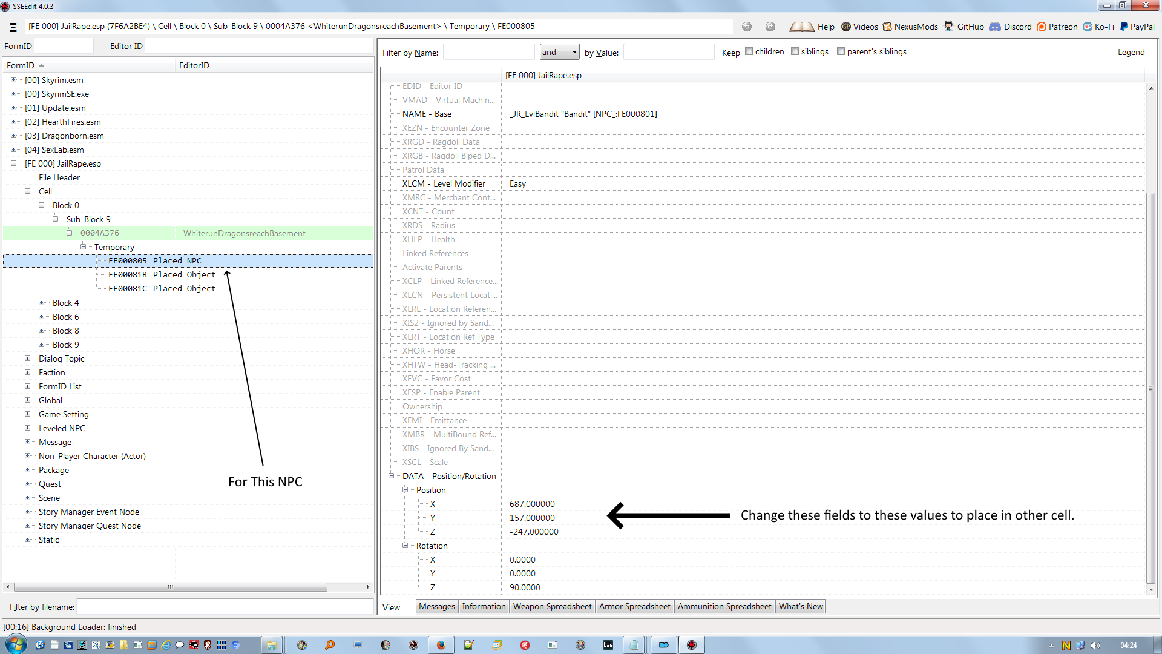Click the FormID search field
The width and height of the screenshot is (1162, 654).
64,46
